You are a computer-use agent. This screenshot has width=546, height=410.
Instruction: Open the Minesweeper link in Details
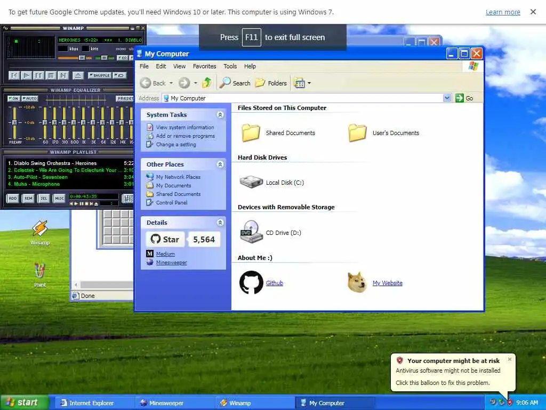(171, 263)
